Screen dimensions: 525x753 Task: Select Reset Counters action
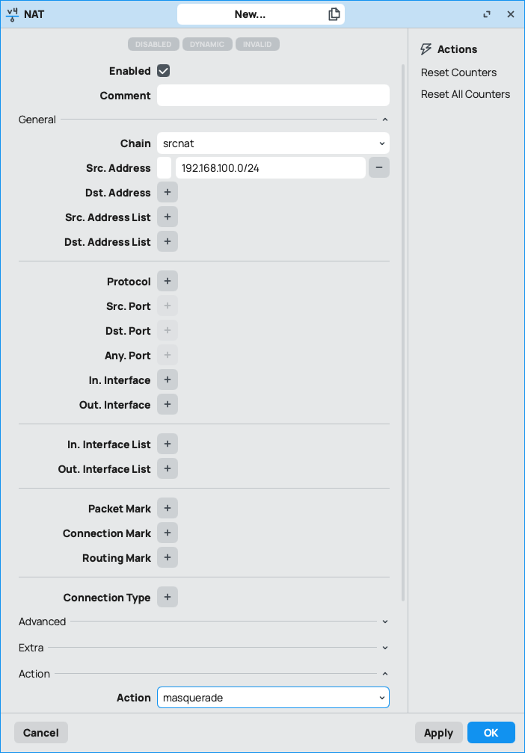[458, 72]
